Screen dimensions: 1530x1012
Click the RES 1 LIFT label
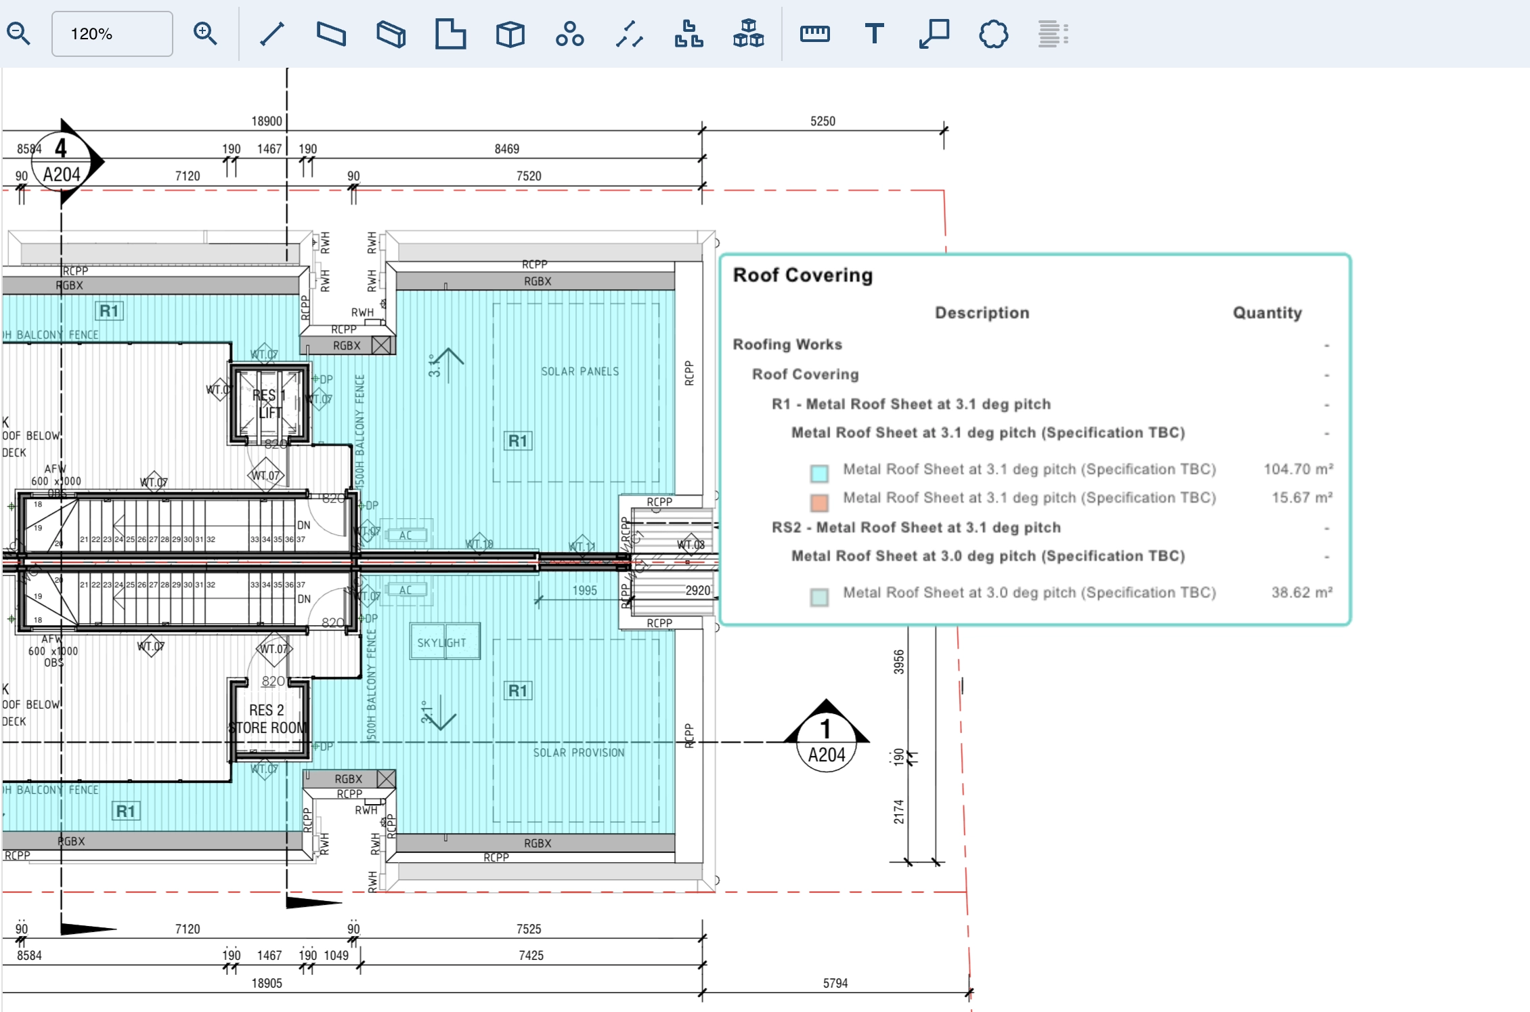click(269, 403)
